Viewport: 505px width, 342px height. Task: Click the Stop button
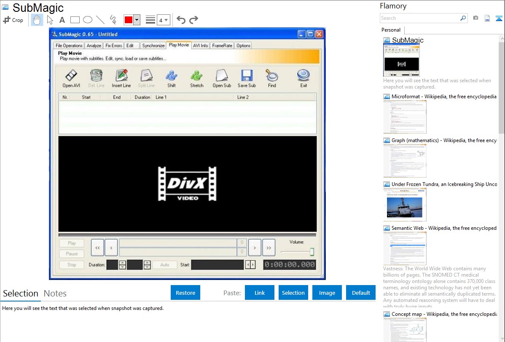click(x=72, y=265)
